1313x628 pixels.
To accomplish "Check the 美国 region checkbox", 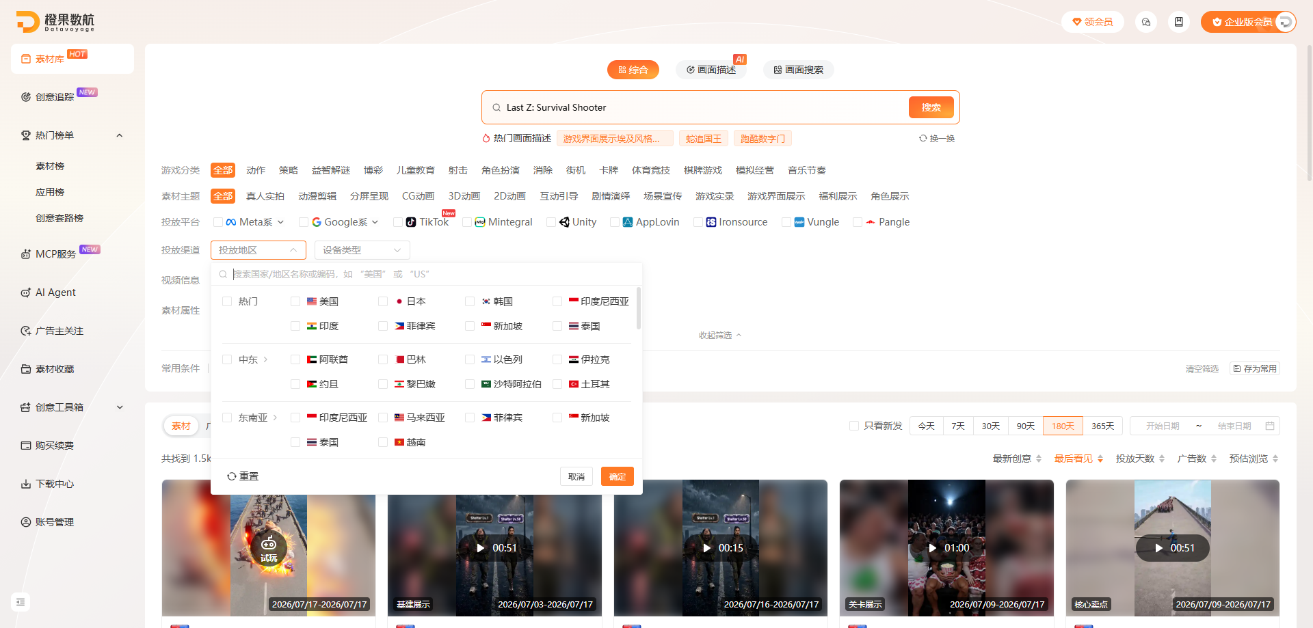I will click(x=295, y=301).
